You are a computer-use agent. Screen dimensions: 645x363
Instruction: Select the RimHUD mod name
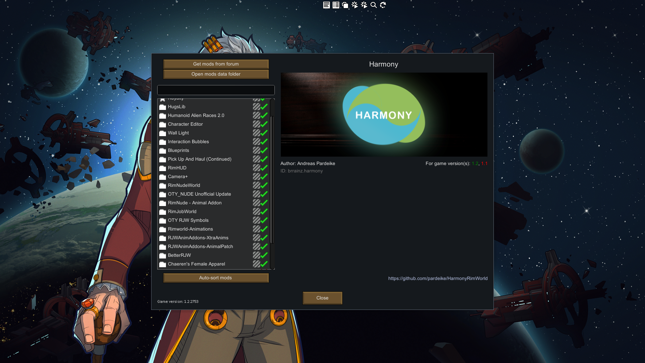[x=177, y=168]
